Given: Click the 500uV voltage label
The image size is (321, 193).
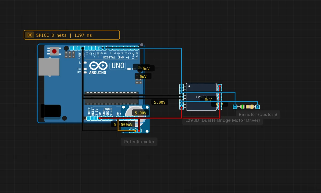Looking at the screenshot, I should tap(127, 124).
